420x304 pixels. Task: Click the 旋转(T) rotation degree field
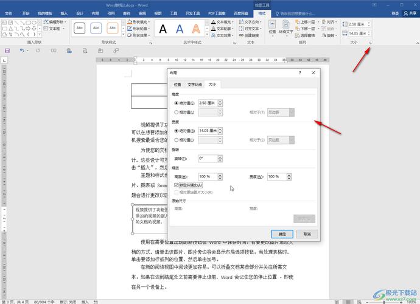click(208, 159)
